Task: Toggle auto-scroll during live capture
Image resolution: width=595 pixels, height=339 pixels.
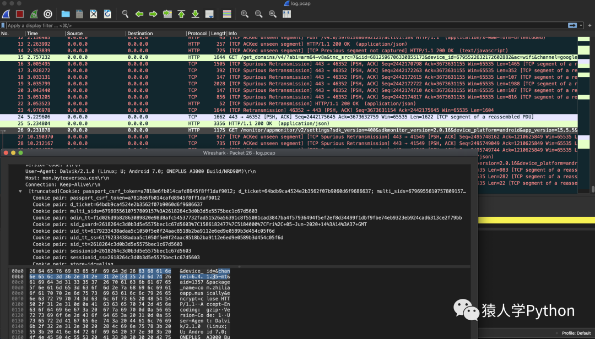Action: 209,14
